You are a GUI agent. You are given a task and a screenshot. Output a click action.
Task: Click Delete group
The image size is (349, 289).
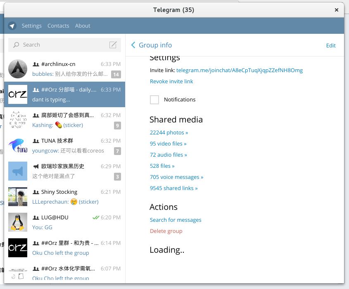point(166,231)
